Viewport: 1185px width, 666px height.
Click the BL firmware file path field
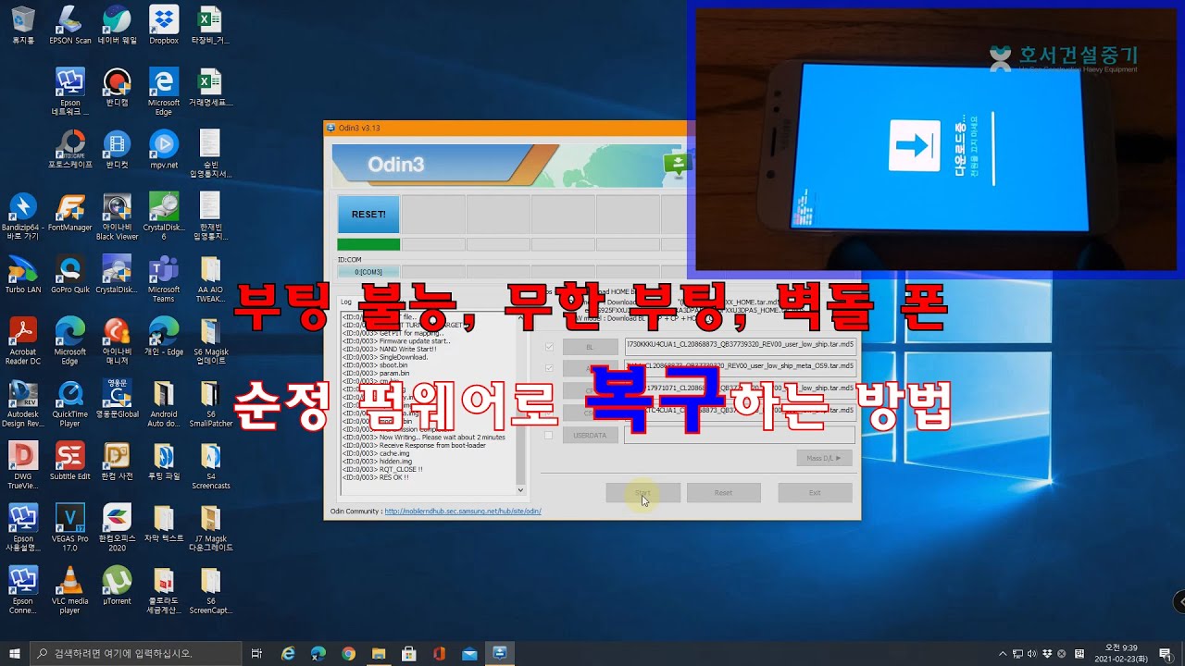[741, 347]
